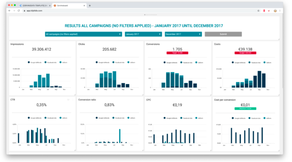
Task: Reload the page with the browser refresh icon
Action: tap(19, 11)
